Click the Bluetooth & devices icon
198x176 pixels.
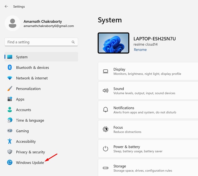(10, 68)
